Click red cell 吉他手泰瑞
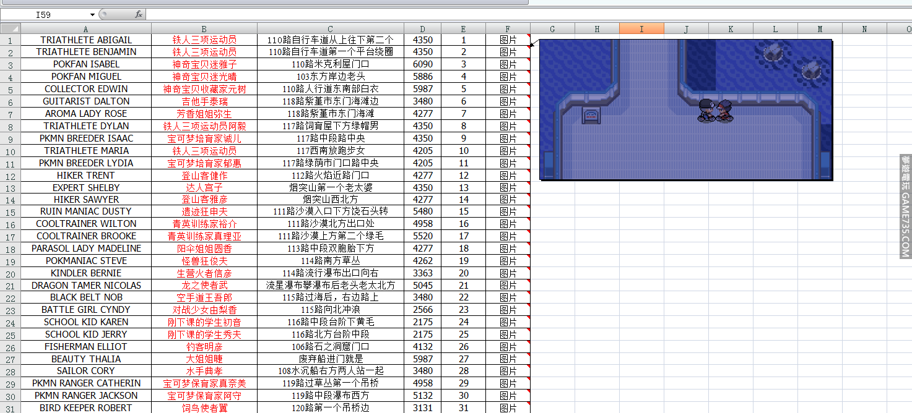 point(204,101)
